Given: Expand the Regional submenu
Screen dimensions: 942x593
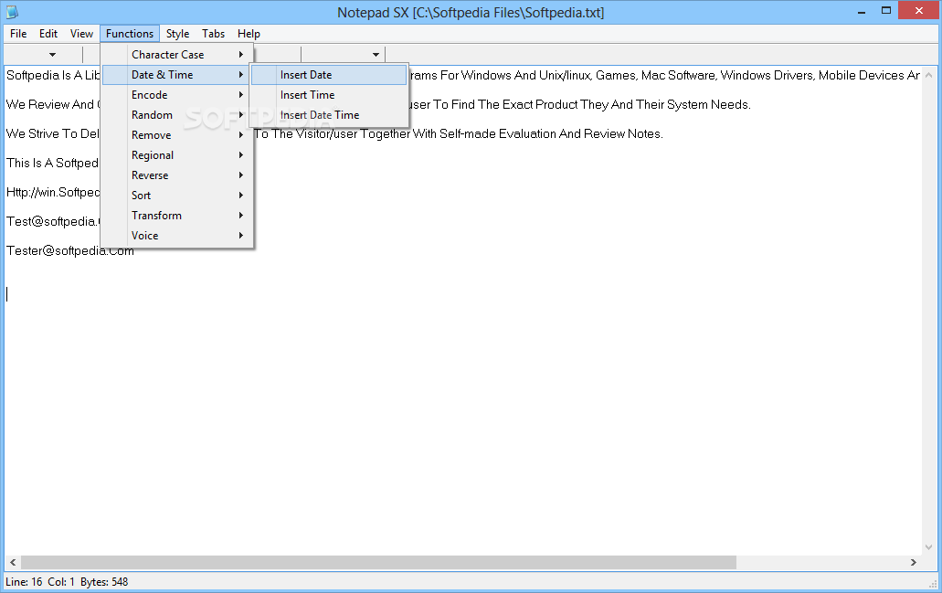Looking at the screenshot, I should 176,155.
